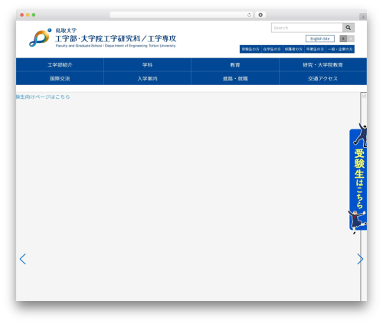Open 国際交流 menu
The height and width of the screenshot is (324, 383).
60,78
